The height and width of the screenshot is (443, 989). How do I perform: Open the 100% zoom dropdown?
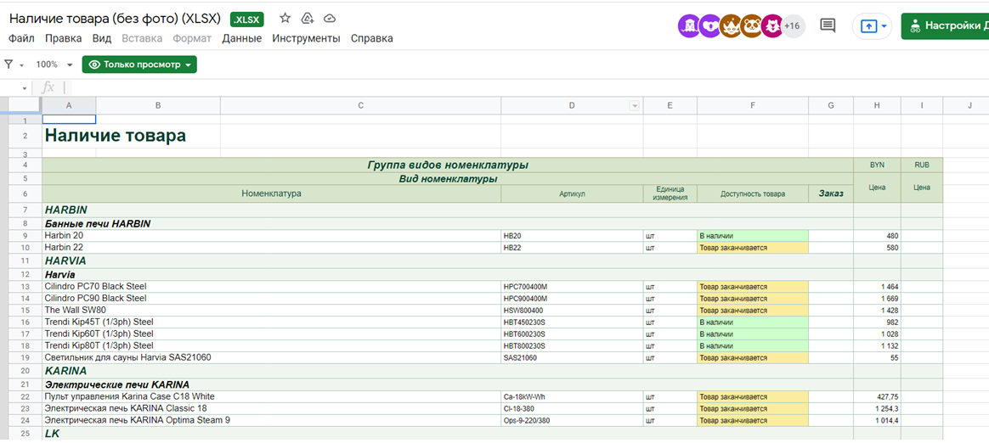[x=54, y=64]
